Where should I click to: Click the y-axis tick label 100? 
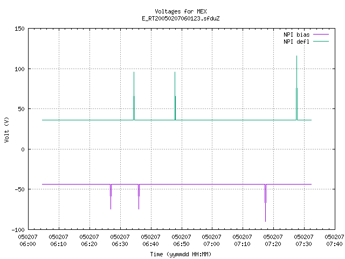coord(19,69)
